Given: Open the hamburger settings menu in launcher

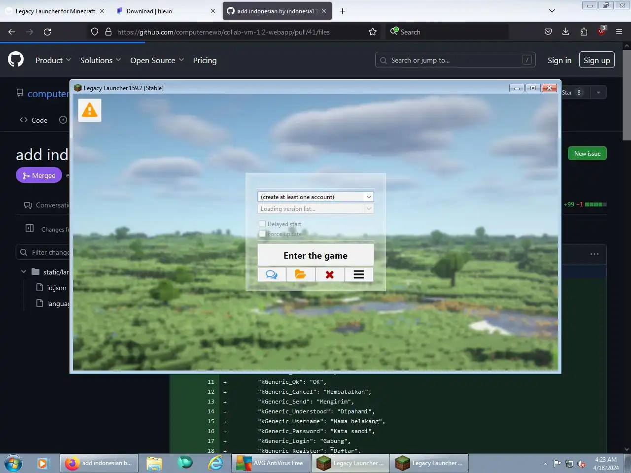Looking at the screenshot, I should tap(359, 274).
